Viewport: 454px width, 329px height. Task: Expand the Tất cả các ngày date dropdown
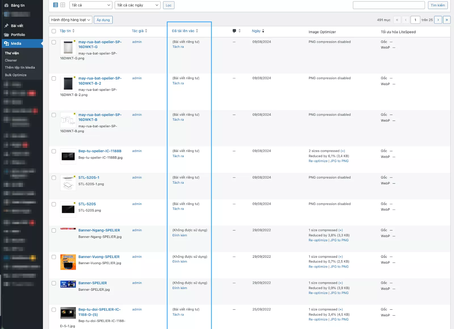[x=137, y=5]
